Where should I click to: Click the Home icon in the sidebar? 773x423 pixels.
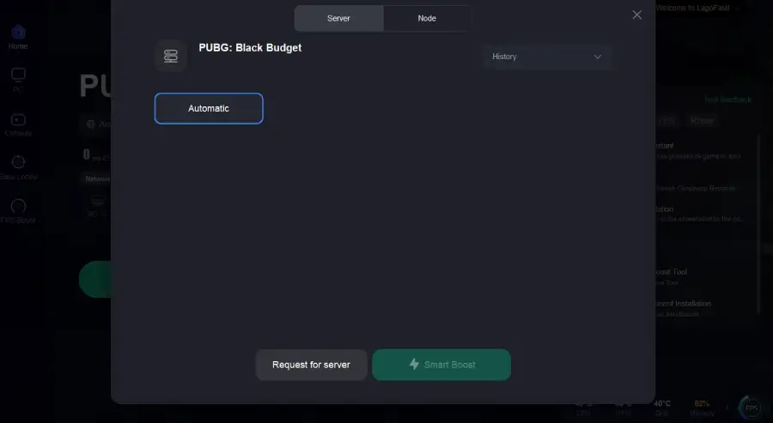[18, 36]
